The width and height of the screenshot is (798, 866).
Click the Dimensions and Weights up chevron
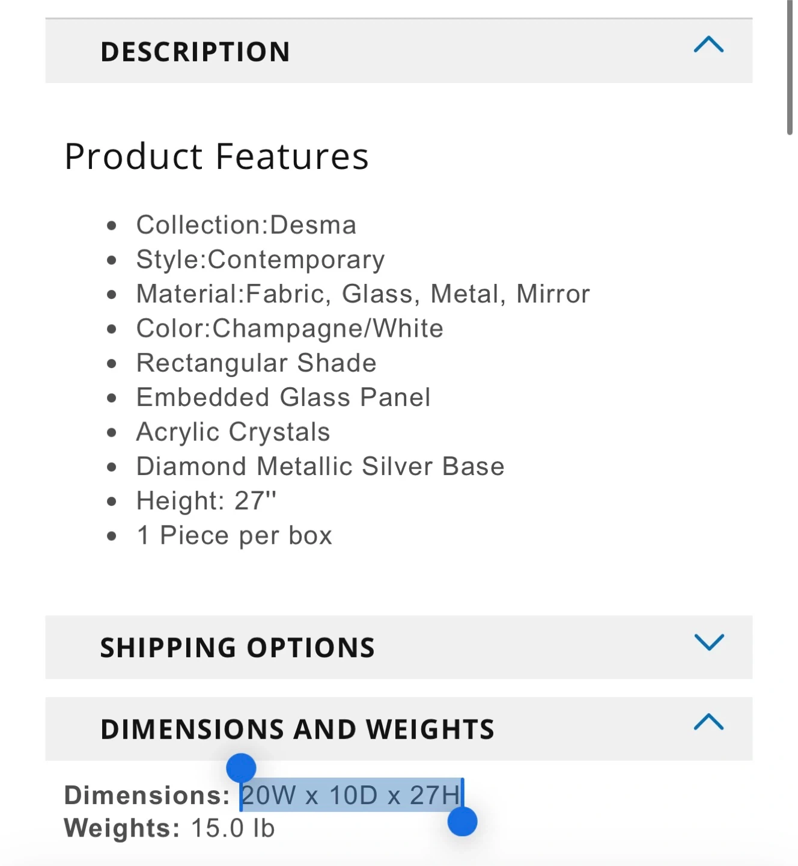(708, 722)
